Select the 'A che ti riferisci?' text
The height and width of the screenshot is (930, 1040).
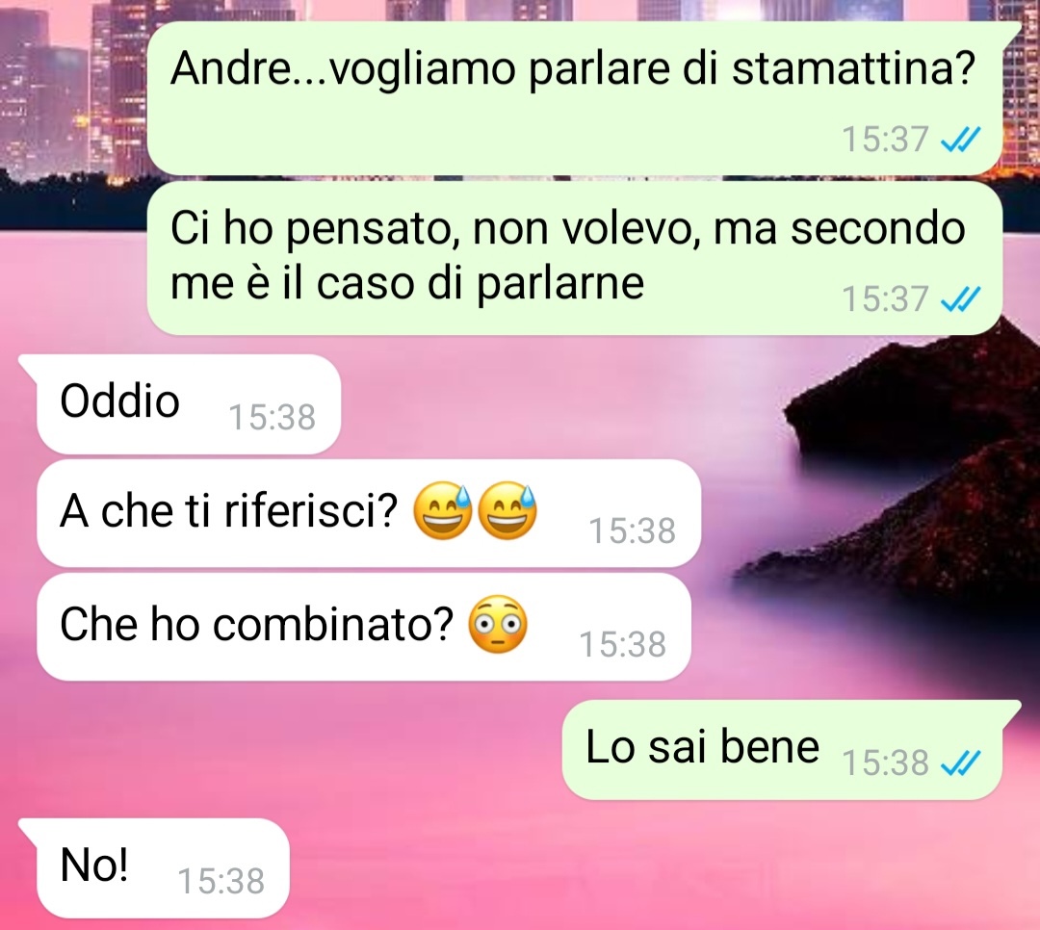click(x=229, y=511)
